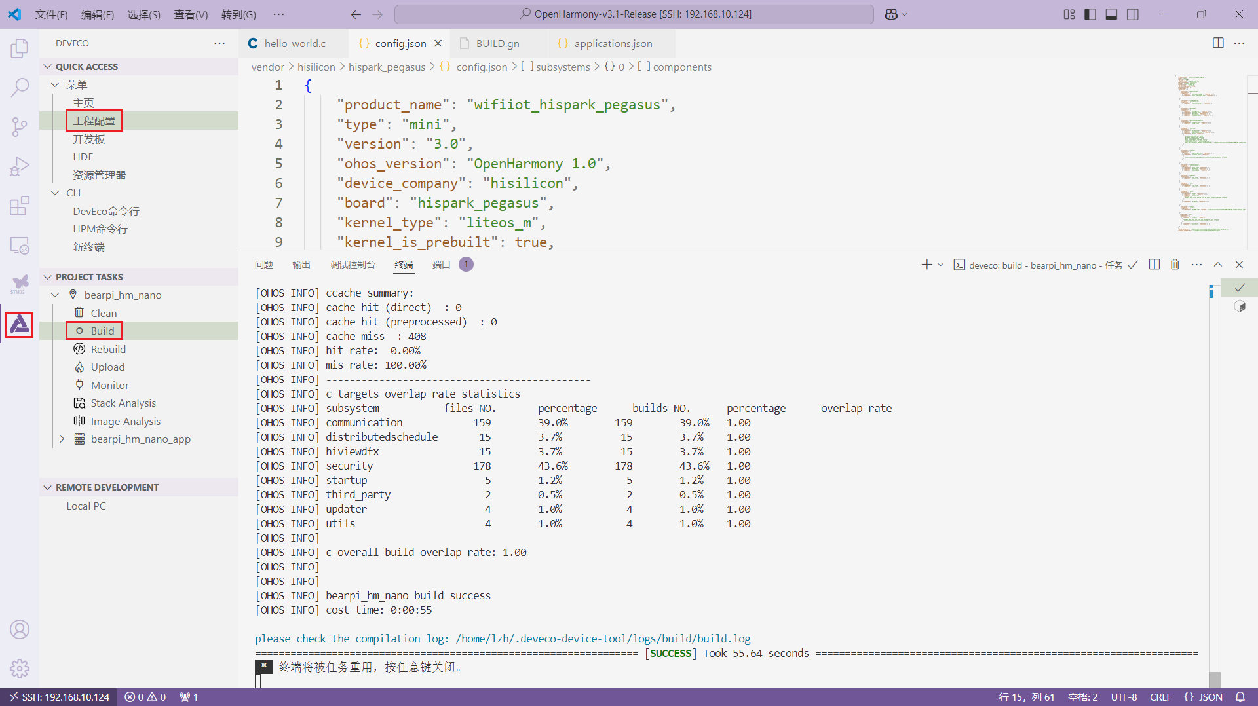Open editor more actions ellipsis

tap(1240, 43)
